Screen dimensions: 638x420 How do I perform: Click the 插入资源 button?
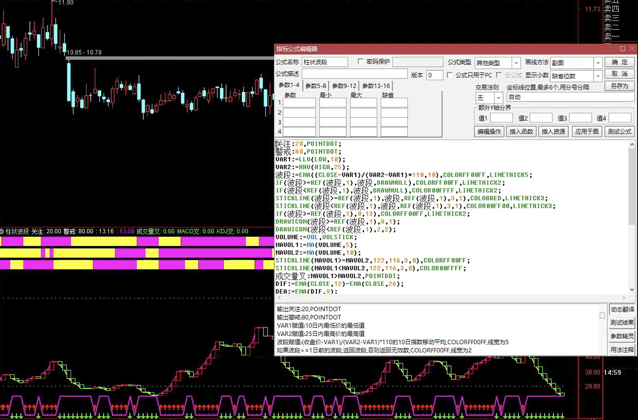(x=553, y=132)
